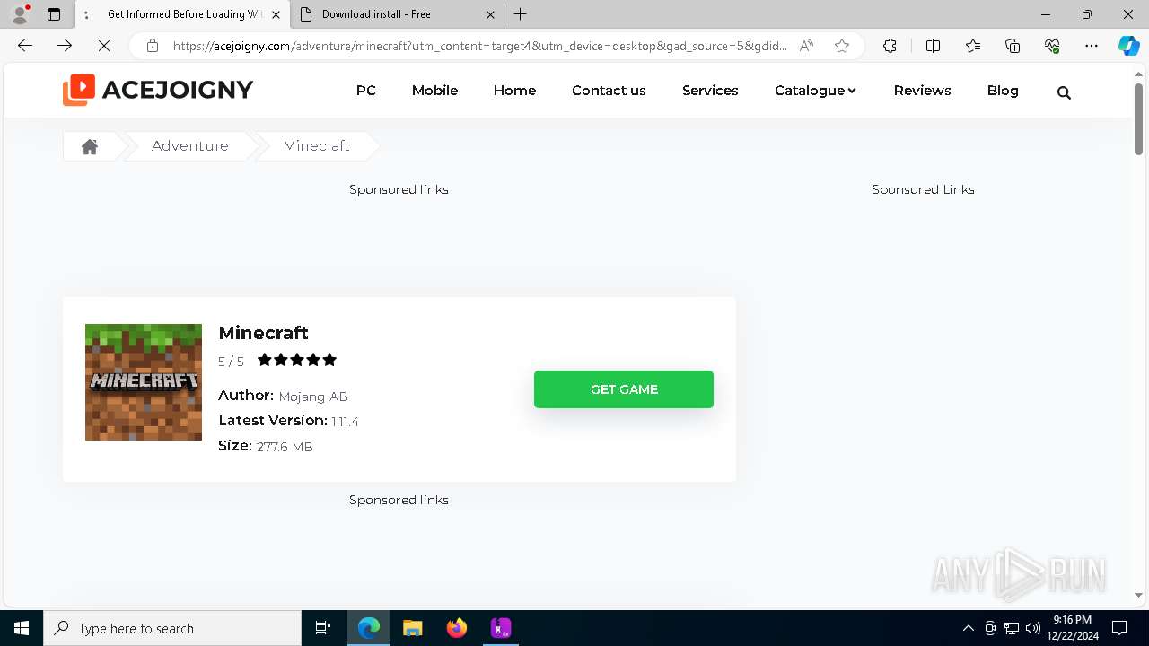The image size is (1149, 646).
Task: Open the Windows Start menu
Action: (x=22, y=628)
